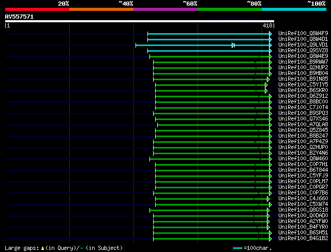
Task: Click the UniRef100_Q2HUP2 label
Action: [303, 68]
